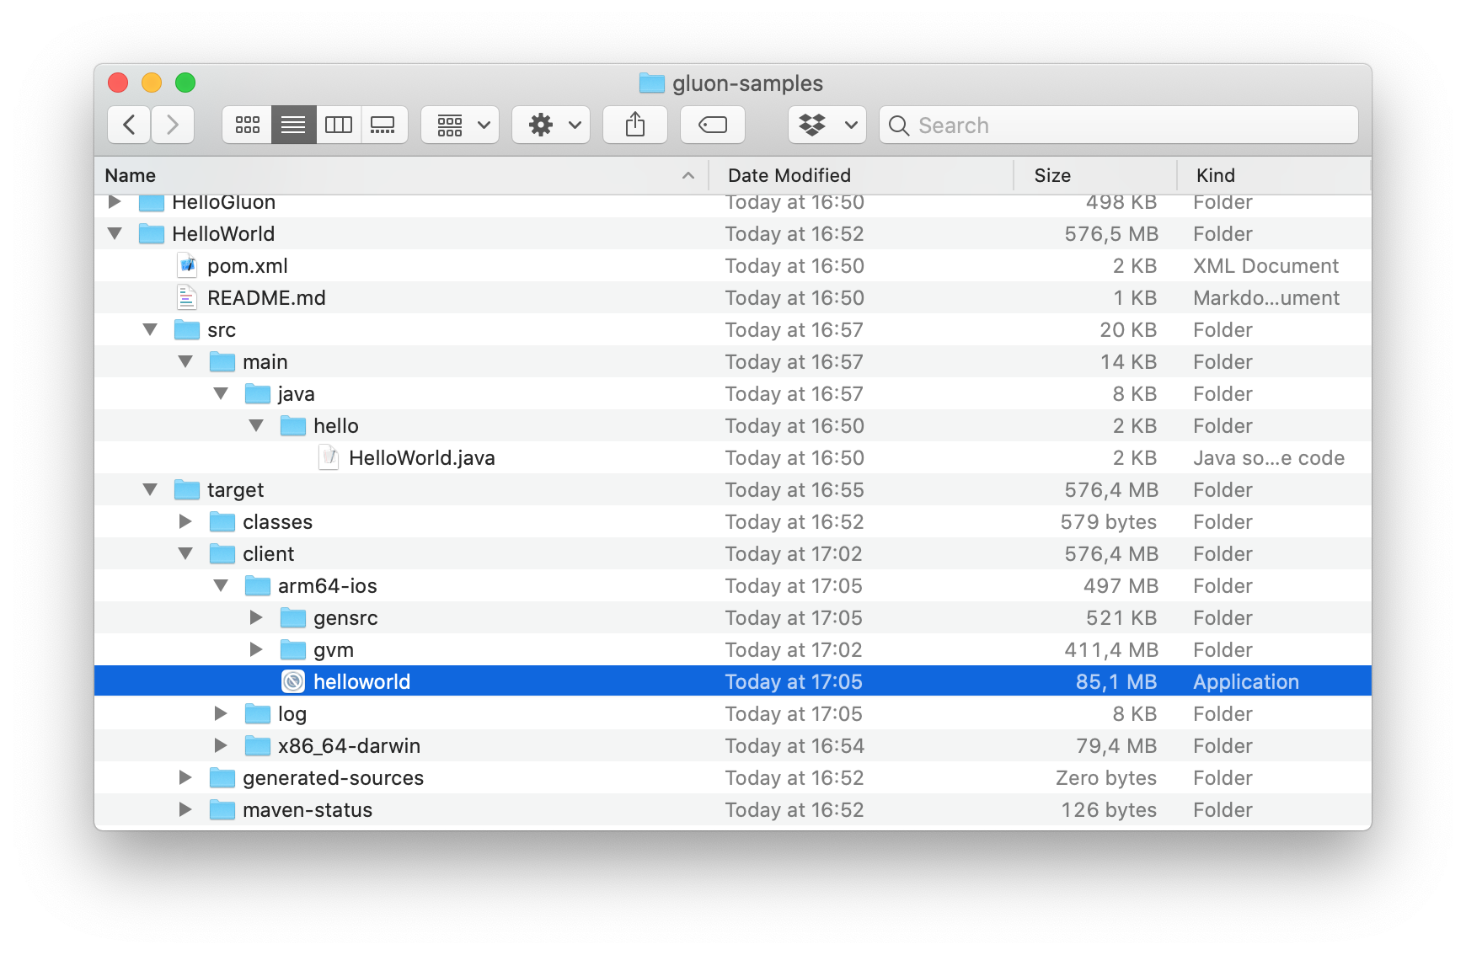This screenshot has height=955, width=1466.
Task: Expand the x86_64-darwin folder
Action: pyautogui.click(x=221, y=745)
